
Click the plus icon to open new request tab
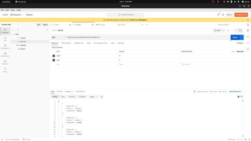click(x=142, y=25)
